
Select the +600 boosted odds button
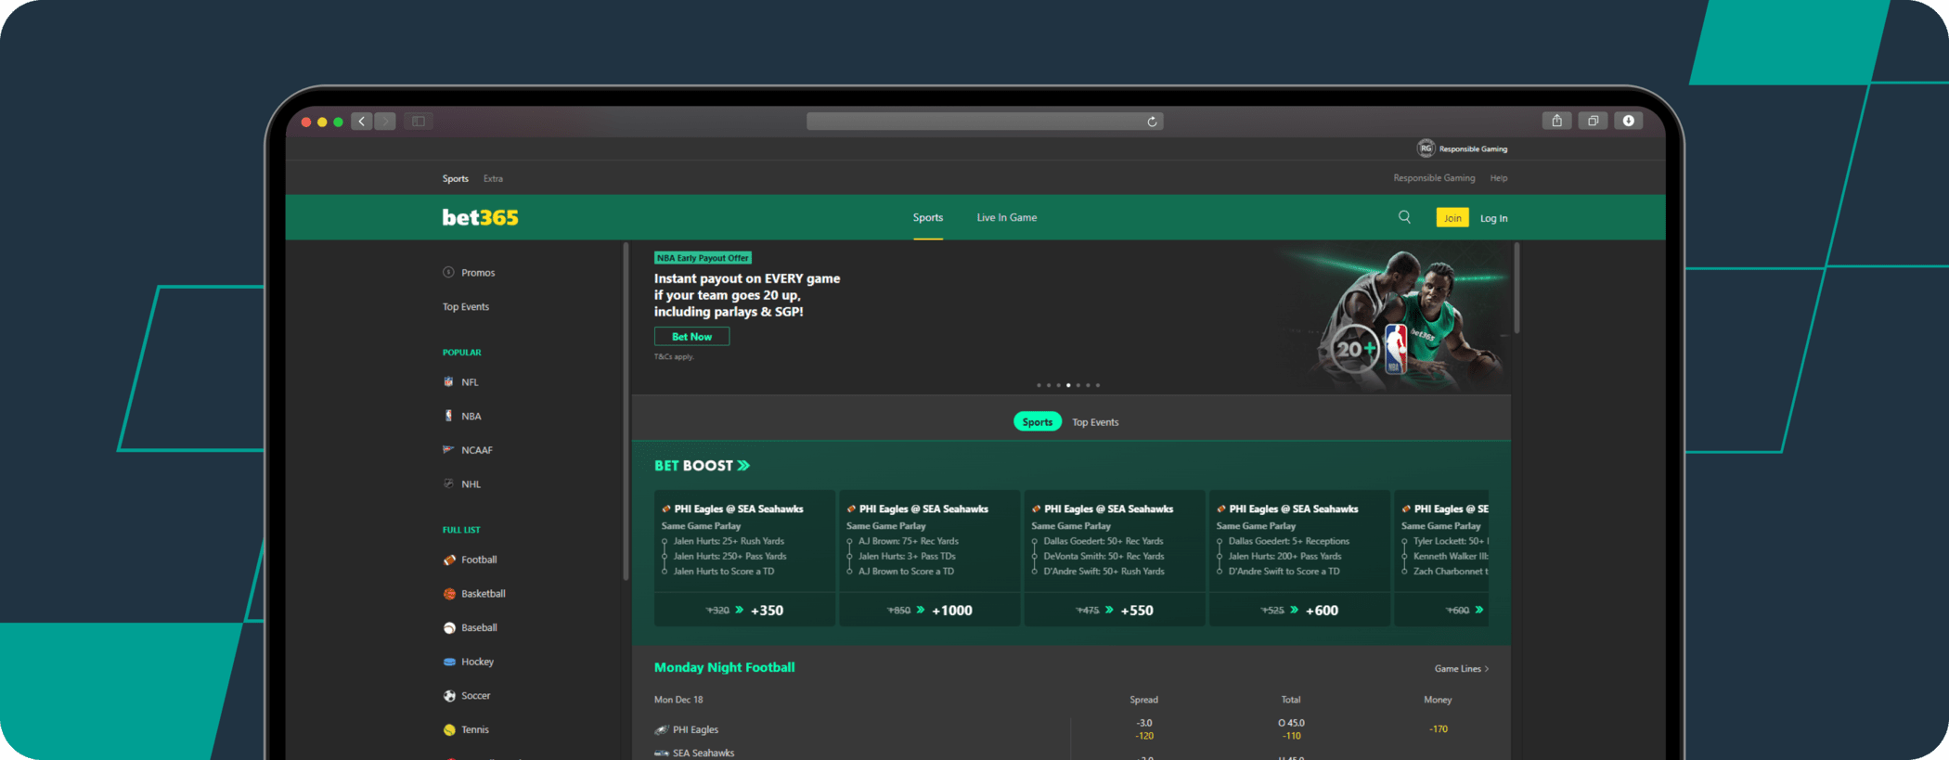[1299, 610]
